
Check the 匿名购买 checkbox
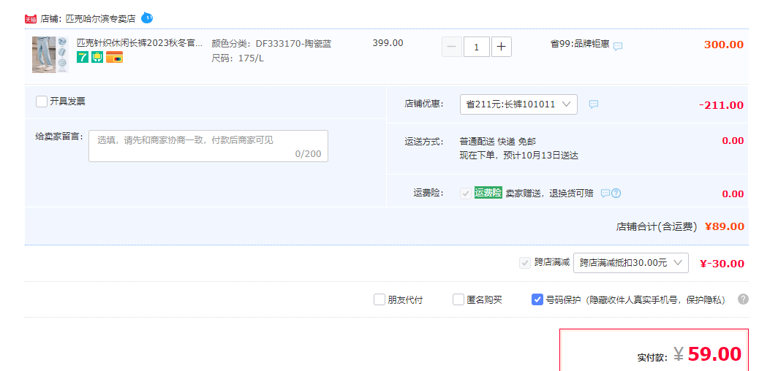click(x=458, y=300)
